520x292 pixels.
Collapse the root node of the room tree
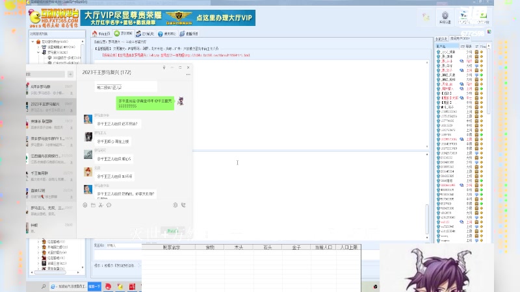(33, 42)
